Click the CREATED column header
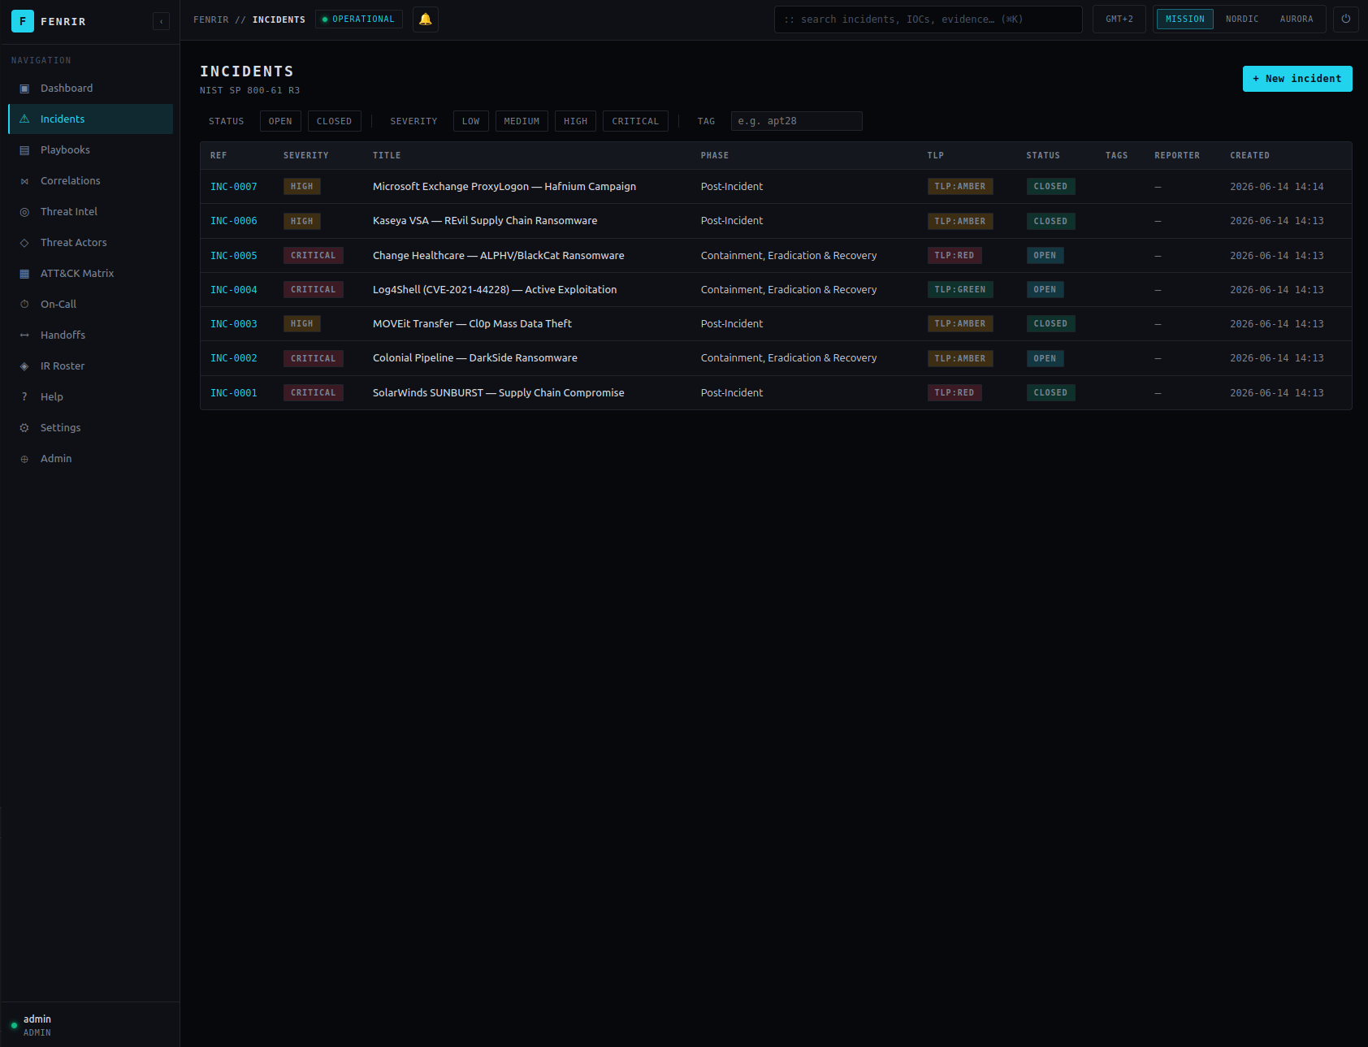The height and width of the screenshot is (1047, 1368). click(x=1249, y=155)
